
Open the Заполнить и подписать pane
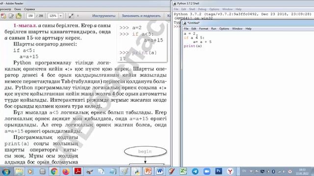pos(141,16)
